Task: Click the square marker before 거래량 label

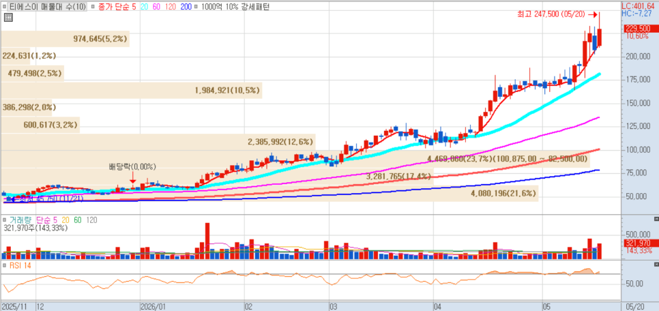Action: pos(5,220)
